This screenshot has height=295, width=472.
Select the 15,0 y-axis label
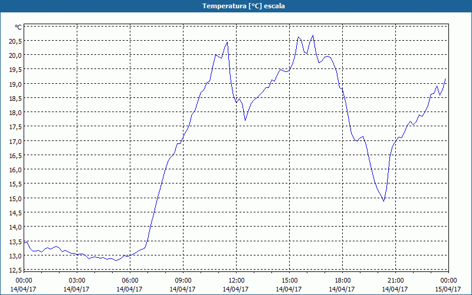click(15, 199)
